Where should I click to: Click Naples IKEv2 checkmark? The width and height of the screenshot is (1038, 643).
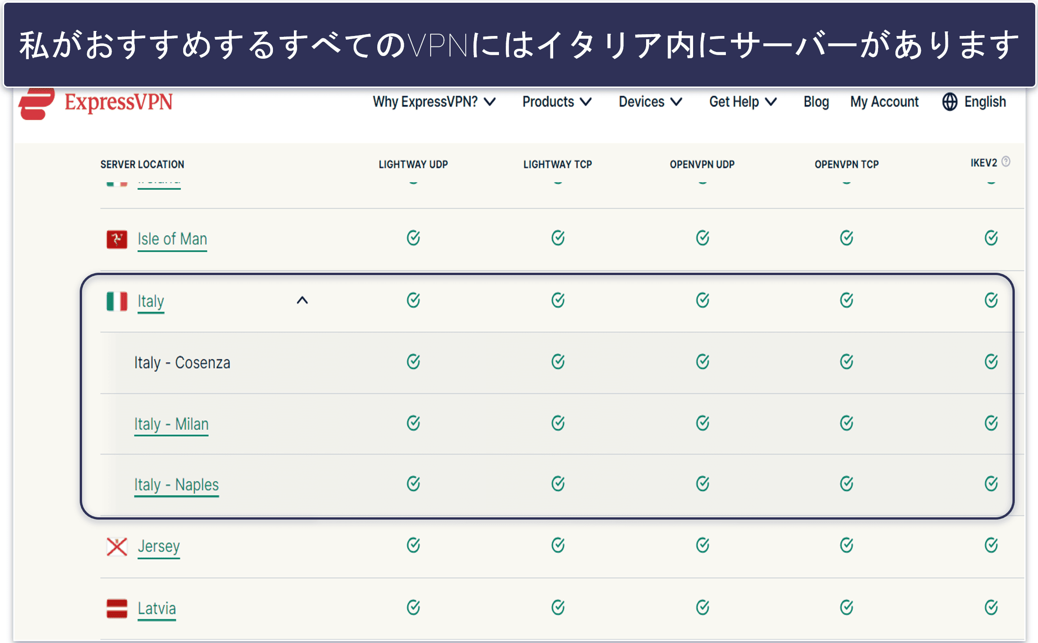991,484
